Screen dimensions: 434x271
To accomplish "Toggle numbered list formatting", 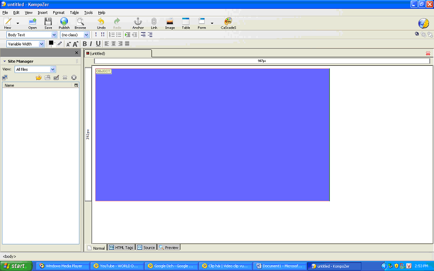I will pos(112,34).
